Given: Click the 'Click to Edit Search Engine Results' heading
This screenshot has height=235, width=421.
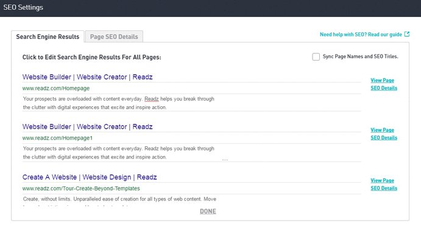Looking at the screenshot, I should point(91,57).
